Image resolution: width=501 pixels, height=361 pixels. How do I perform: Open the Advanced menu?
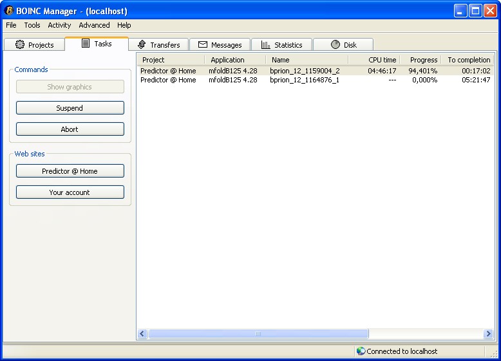coord(94,25)
